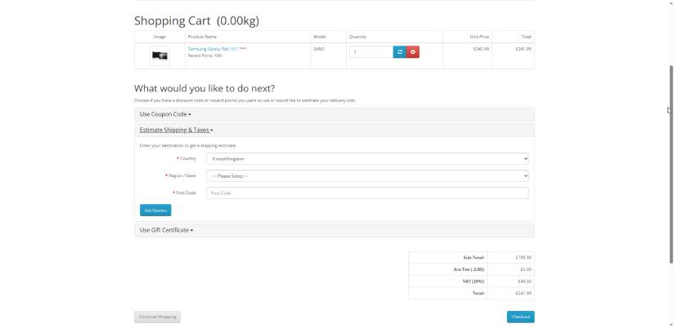Click the scrollbar up arrow
674x328 pixels.
[x=671, y=3]
